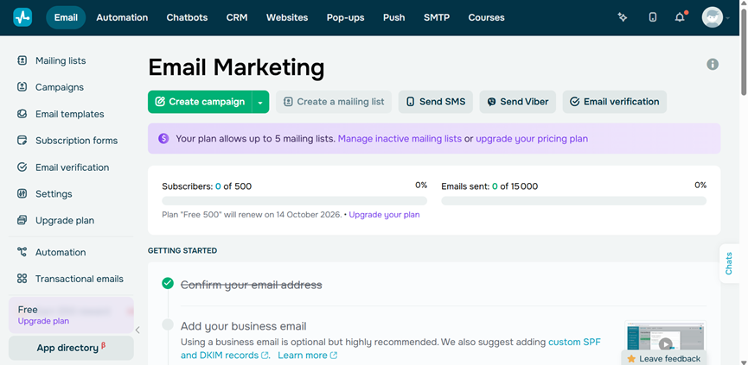Open upgrade your pricing plan link

tap(532, 139)
